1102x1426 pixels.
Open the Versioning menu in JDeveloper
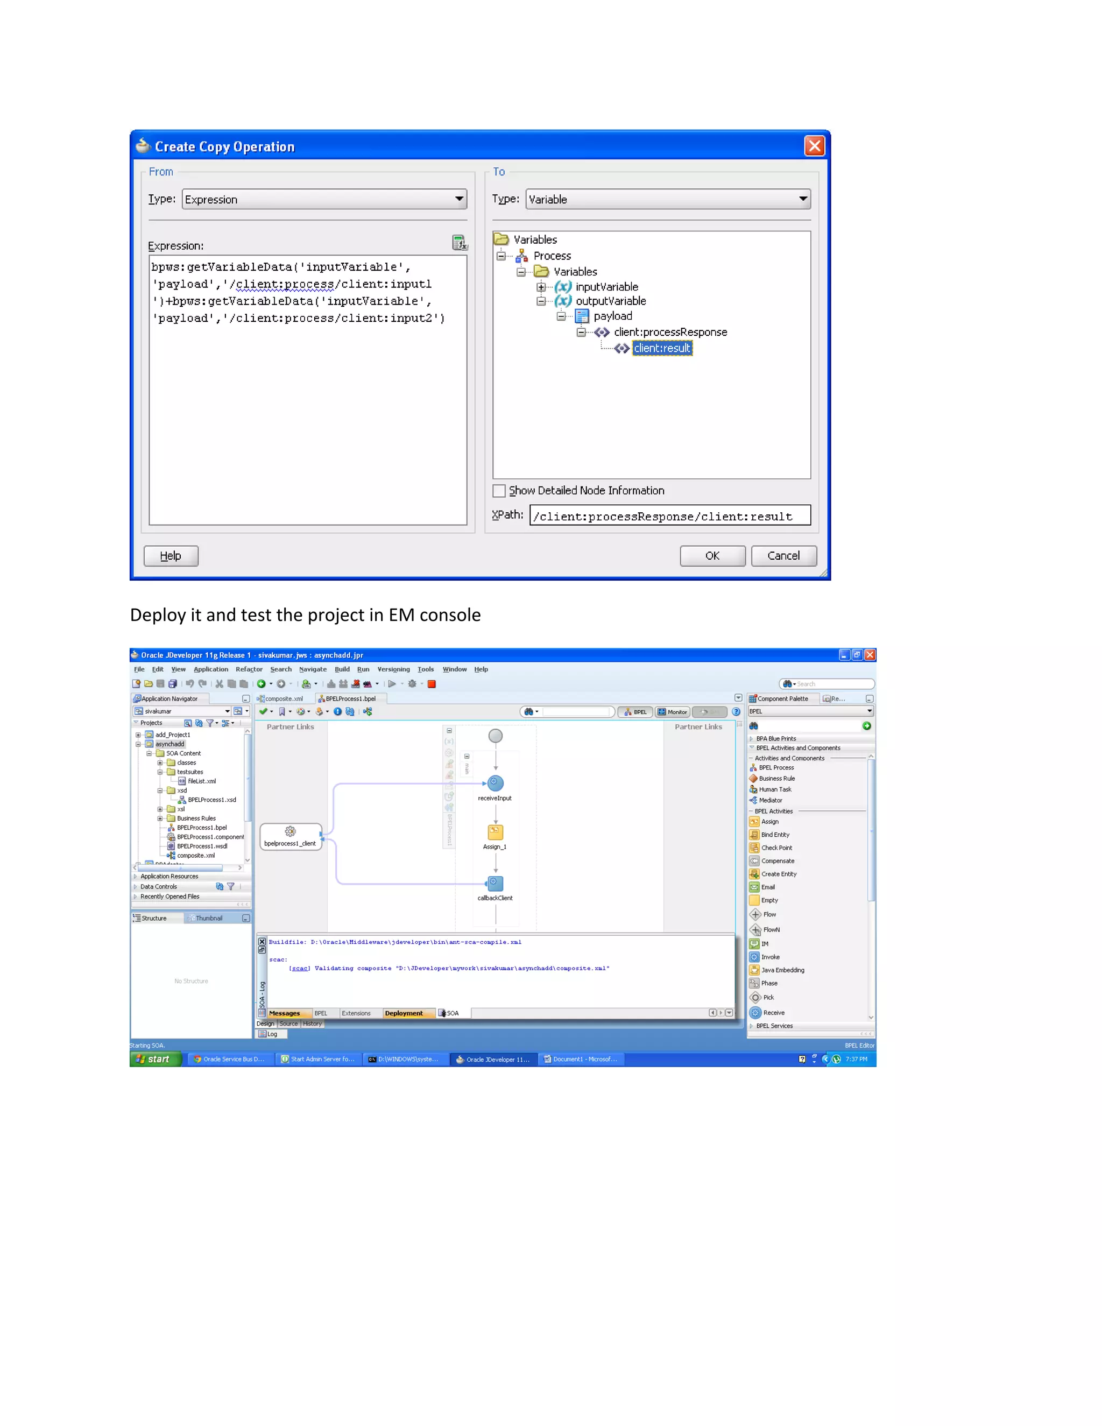coord(393,669)
